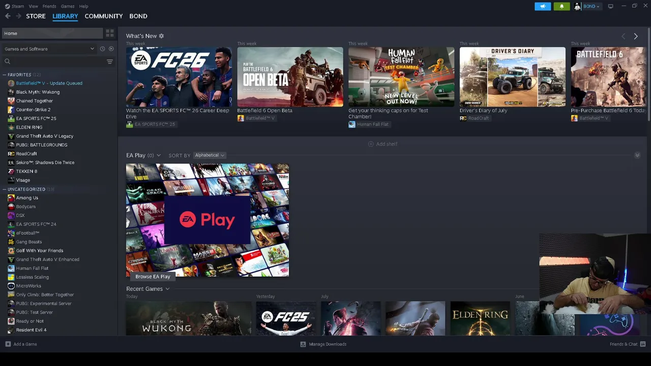Switch library to grid collections view
The image size is (651, 366).
pos(110,33)
